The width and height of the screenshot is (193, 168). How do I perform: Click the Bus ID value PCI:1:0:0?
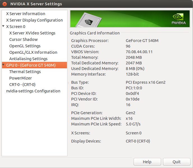[x=134, y=88]
